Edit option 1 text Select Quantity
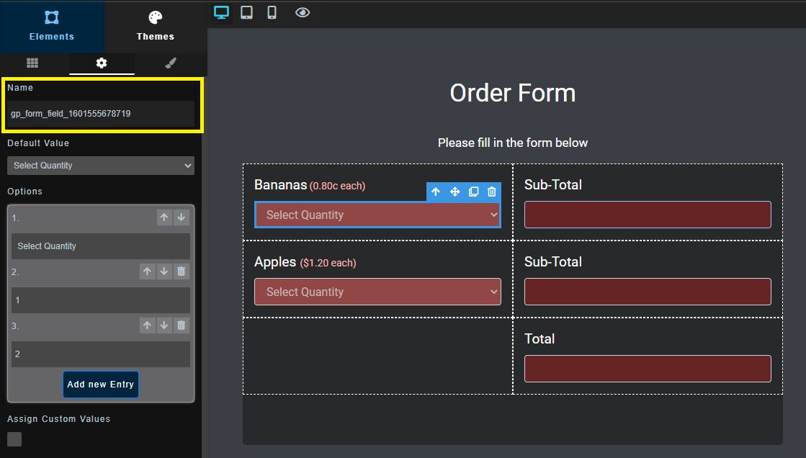The image size is (806, 458). tap(101, 246)
